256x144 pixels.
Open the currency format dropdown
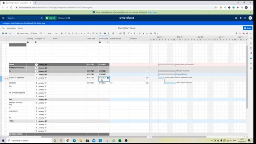[135, 34]
